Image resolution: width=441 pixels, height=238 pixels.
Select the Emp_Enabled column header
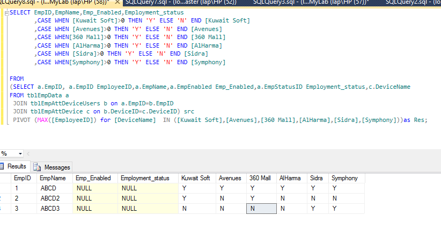95,178
